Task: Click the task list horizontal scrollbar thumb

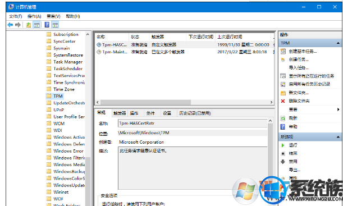Action: pos(145,102)
